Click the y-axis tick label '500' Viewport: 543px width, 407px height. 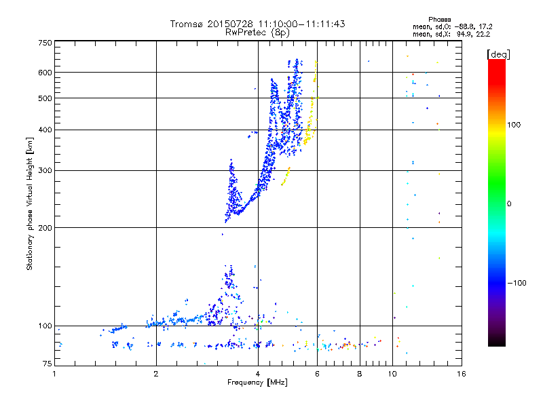[45, 98]
